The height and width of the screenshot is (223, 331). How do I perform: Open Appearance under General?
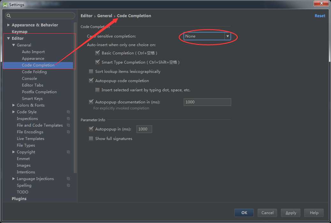tap(33, 58)
